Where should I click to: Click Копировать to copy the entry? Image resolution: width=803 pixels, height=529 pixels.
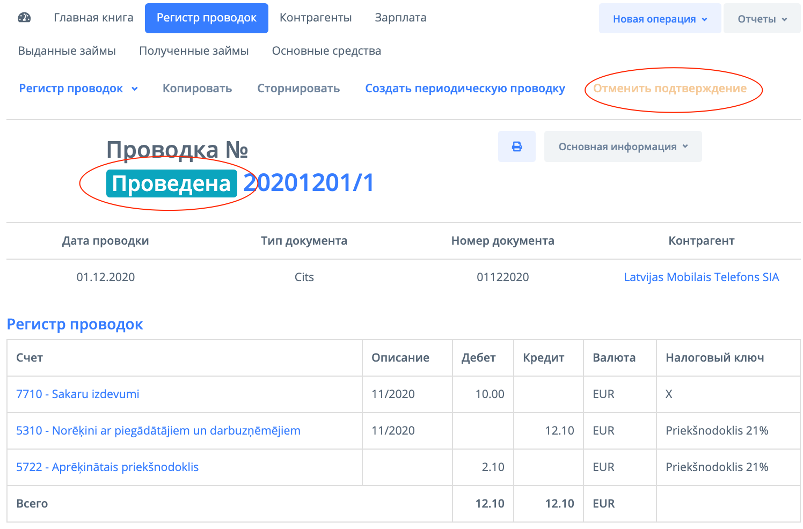[198, 89]
